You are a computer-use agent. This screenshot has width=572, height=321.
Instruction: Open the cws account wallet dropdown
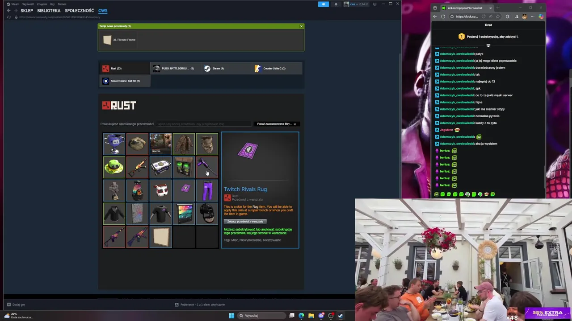(356, 4)
